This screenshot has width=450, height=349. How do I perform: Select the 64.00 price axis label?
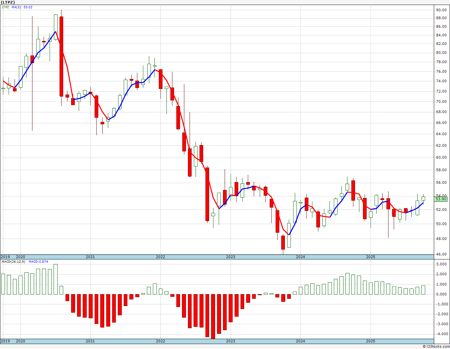(441, 134)
